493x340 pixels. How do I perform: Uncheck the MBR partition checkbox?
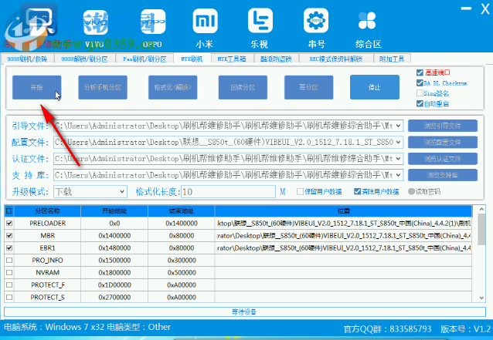pos(9,236)
